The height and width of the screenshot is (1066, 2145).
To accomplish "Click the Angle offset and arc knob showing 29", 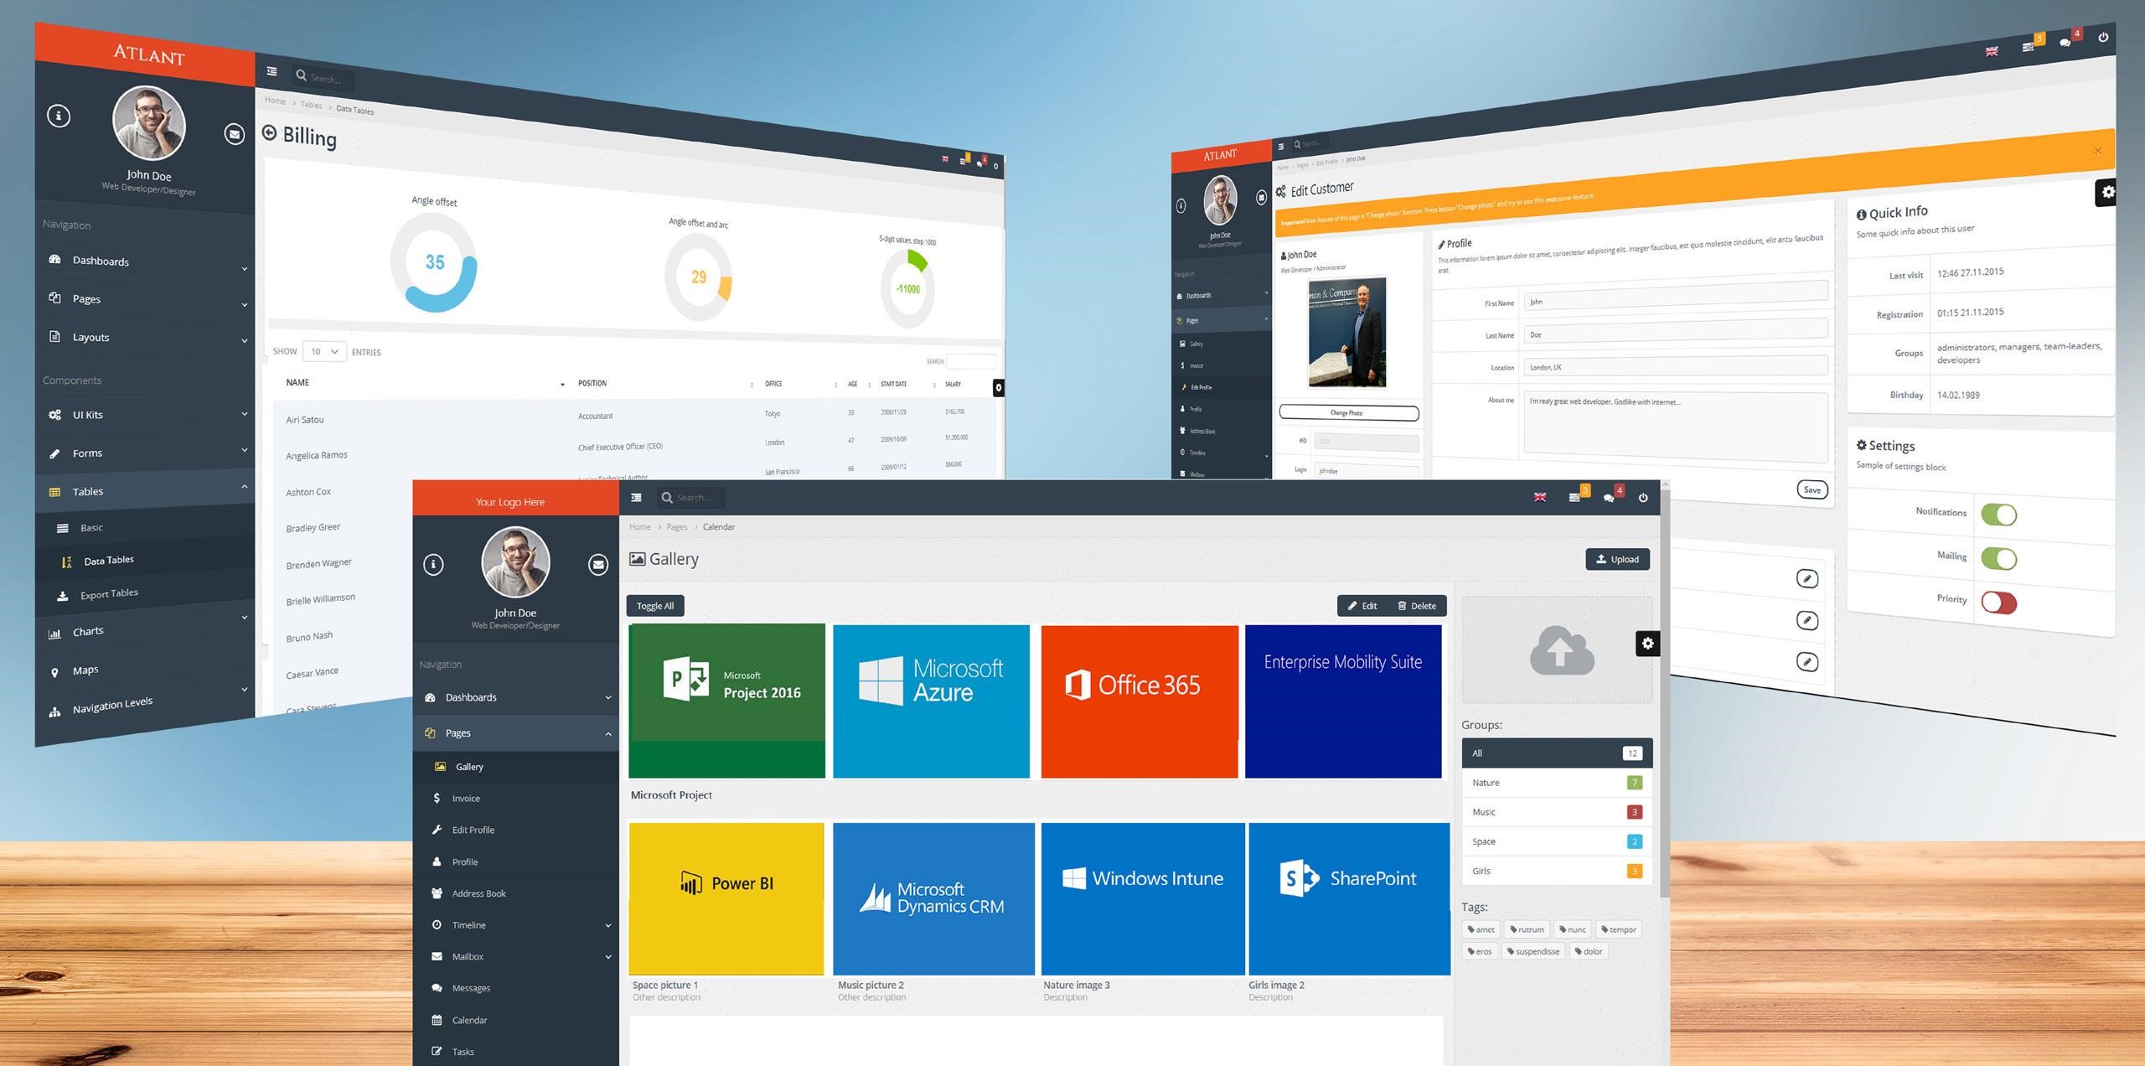I will pyautogui.click(x=698, y=277).
